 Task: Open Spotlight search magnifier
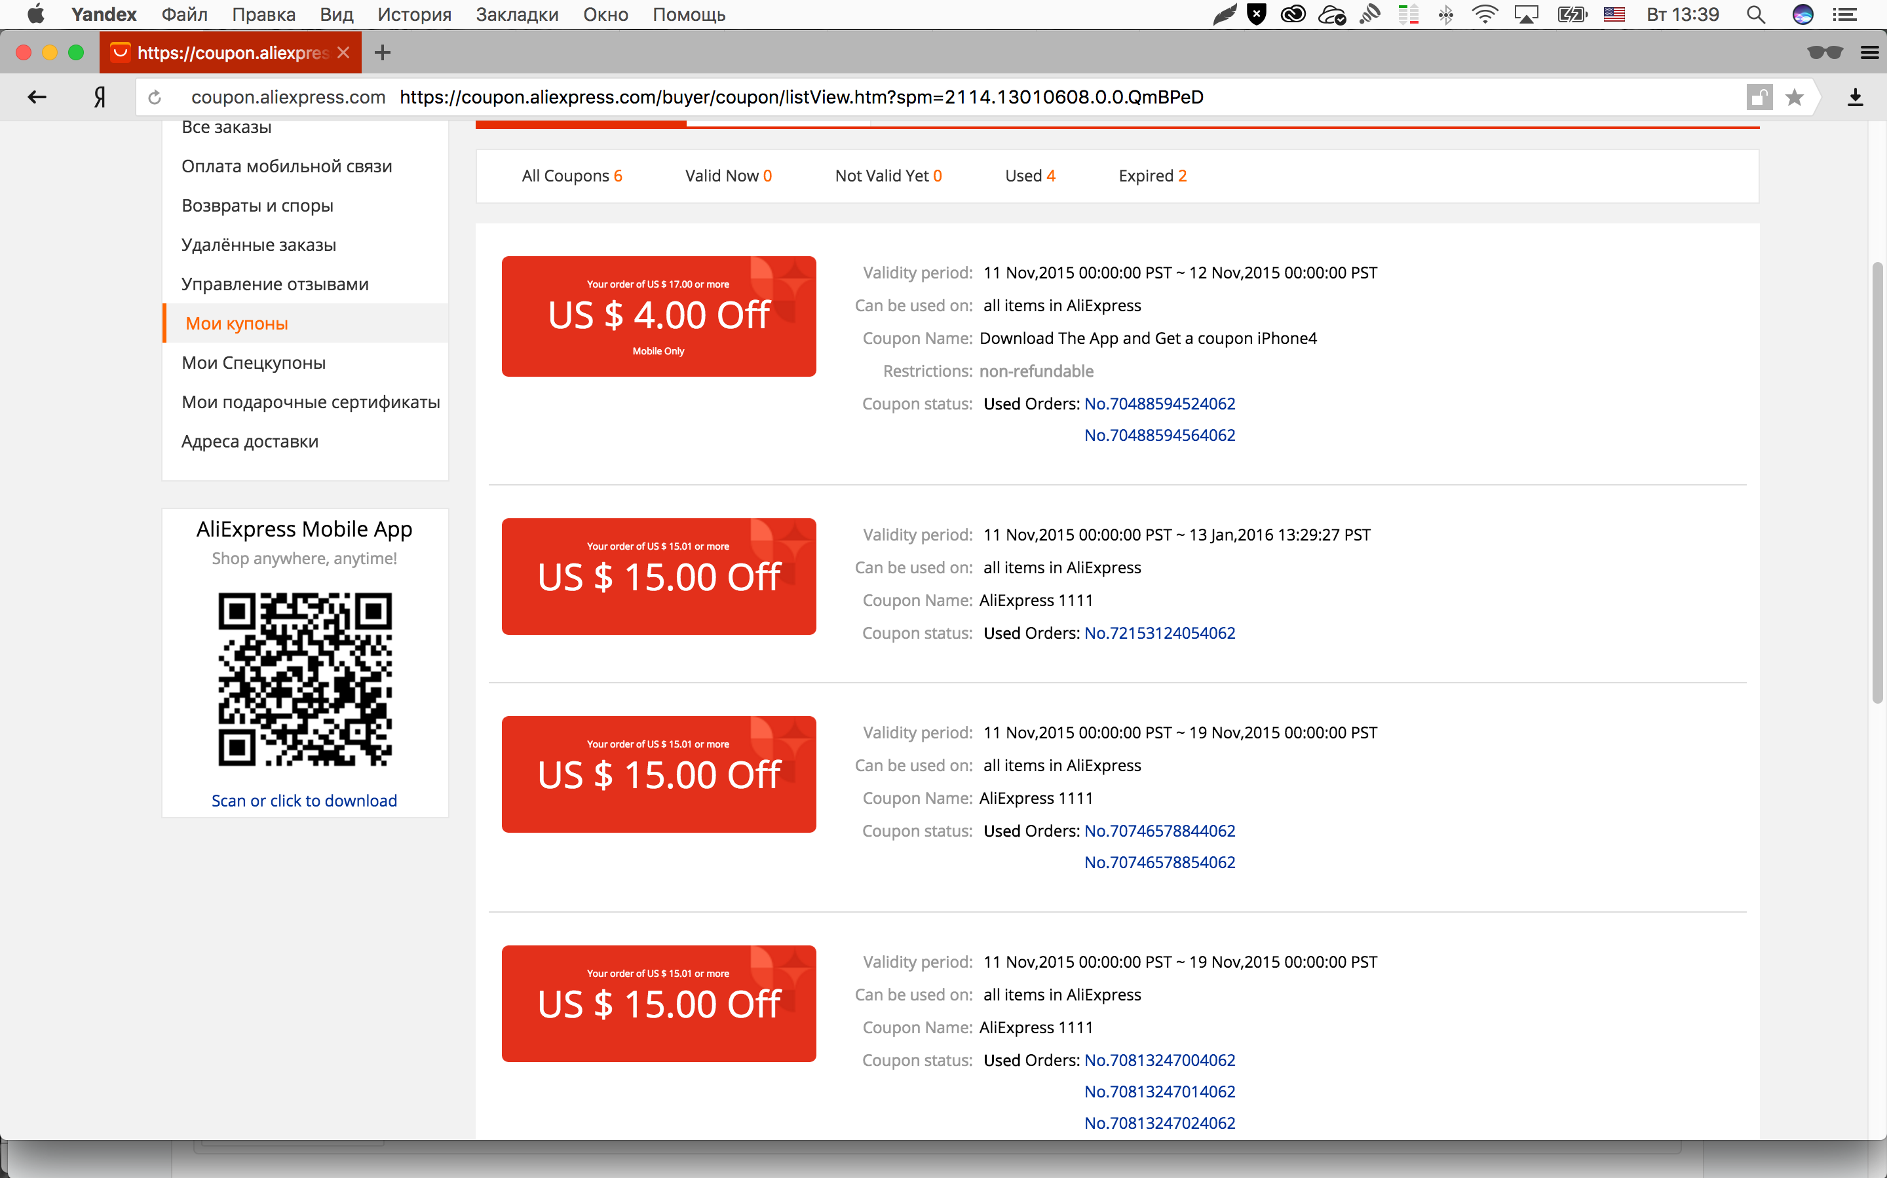1755,14
